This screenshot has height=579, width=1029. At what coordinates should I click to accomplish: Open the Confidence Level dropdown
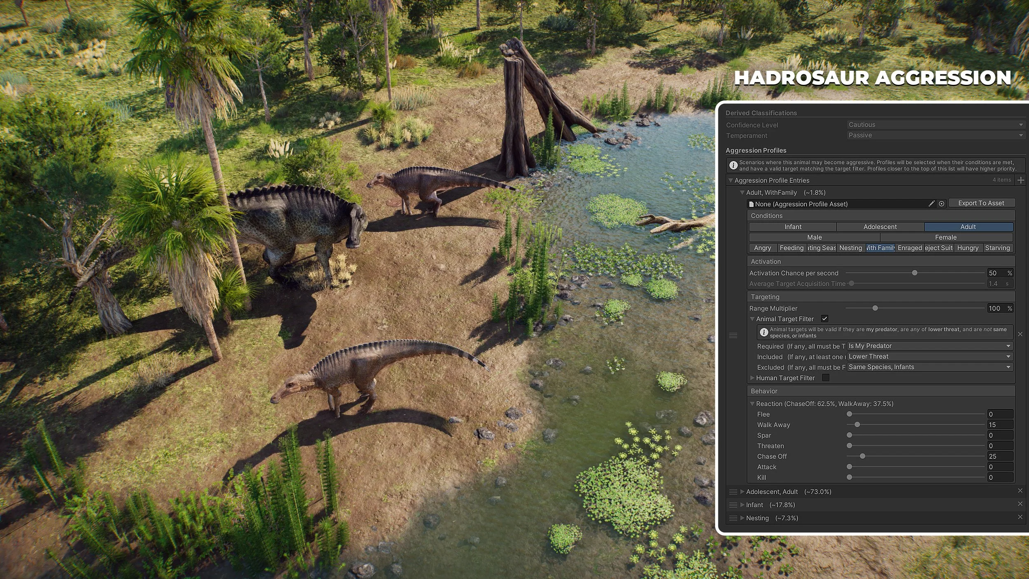[x=935, y=124]
